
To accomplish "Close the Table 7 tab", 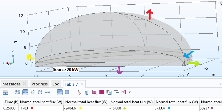I will (82, 84).
